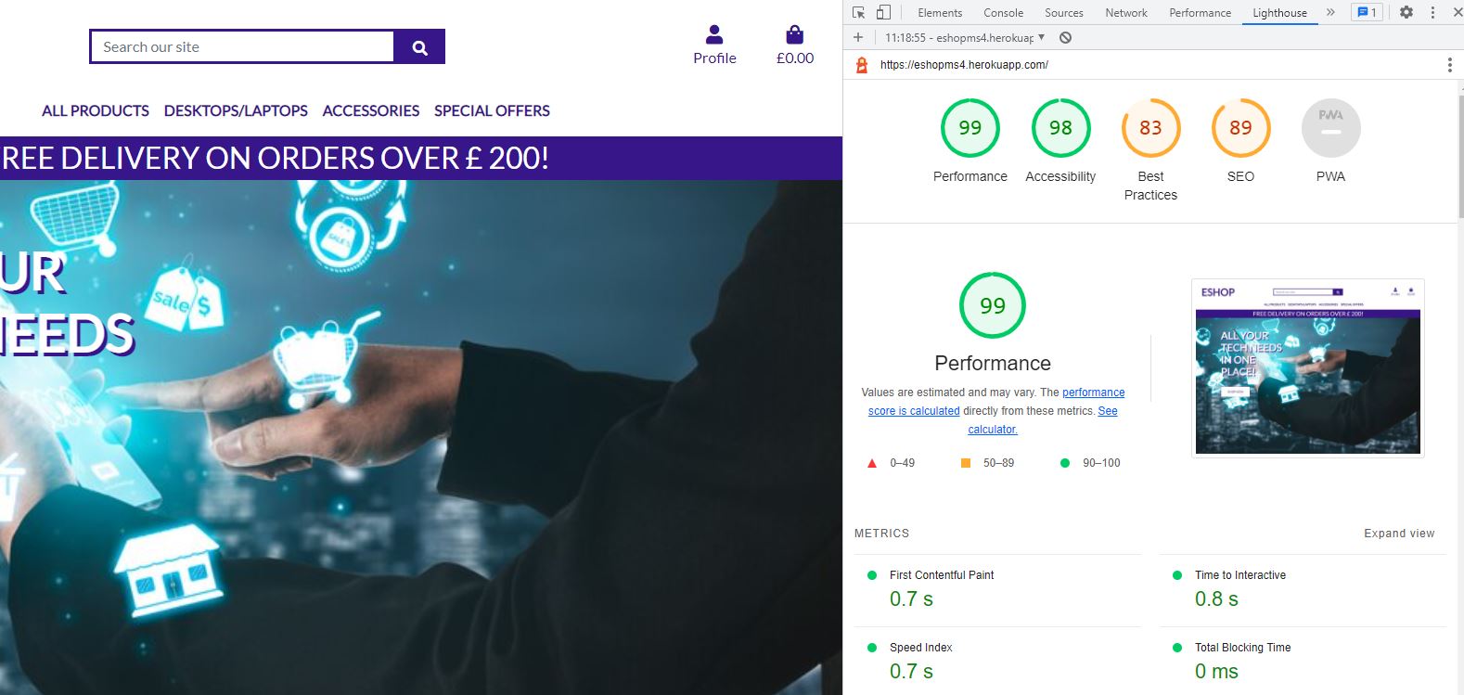Open DevTools settings gear
Screen dimensions: 1464x695
1406,12
